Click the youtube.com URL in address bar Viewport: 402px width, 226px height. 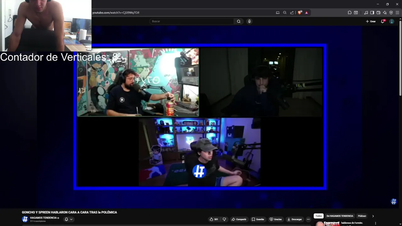click(x=116, y=13)
